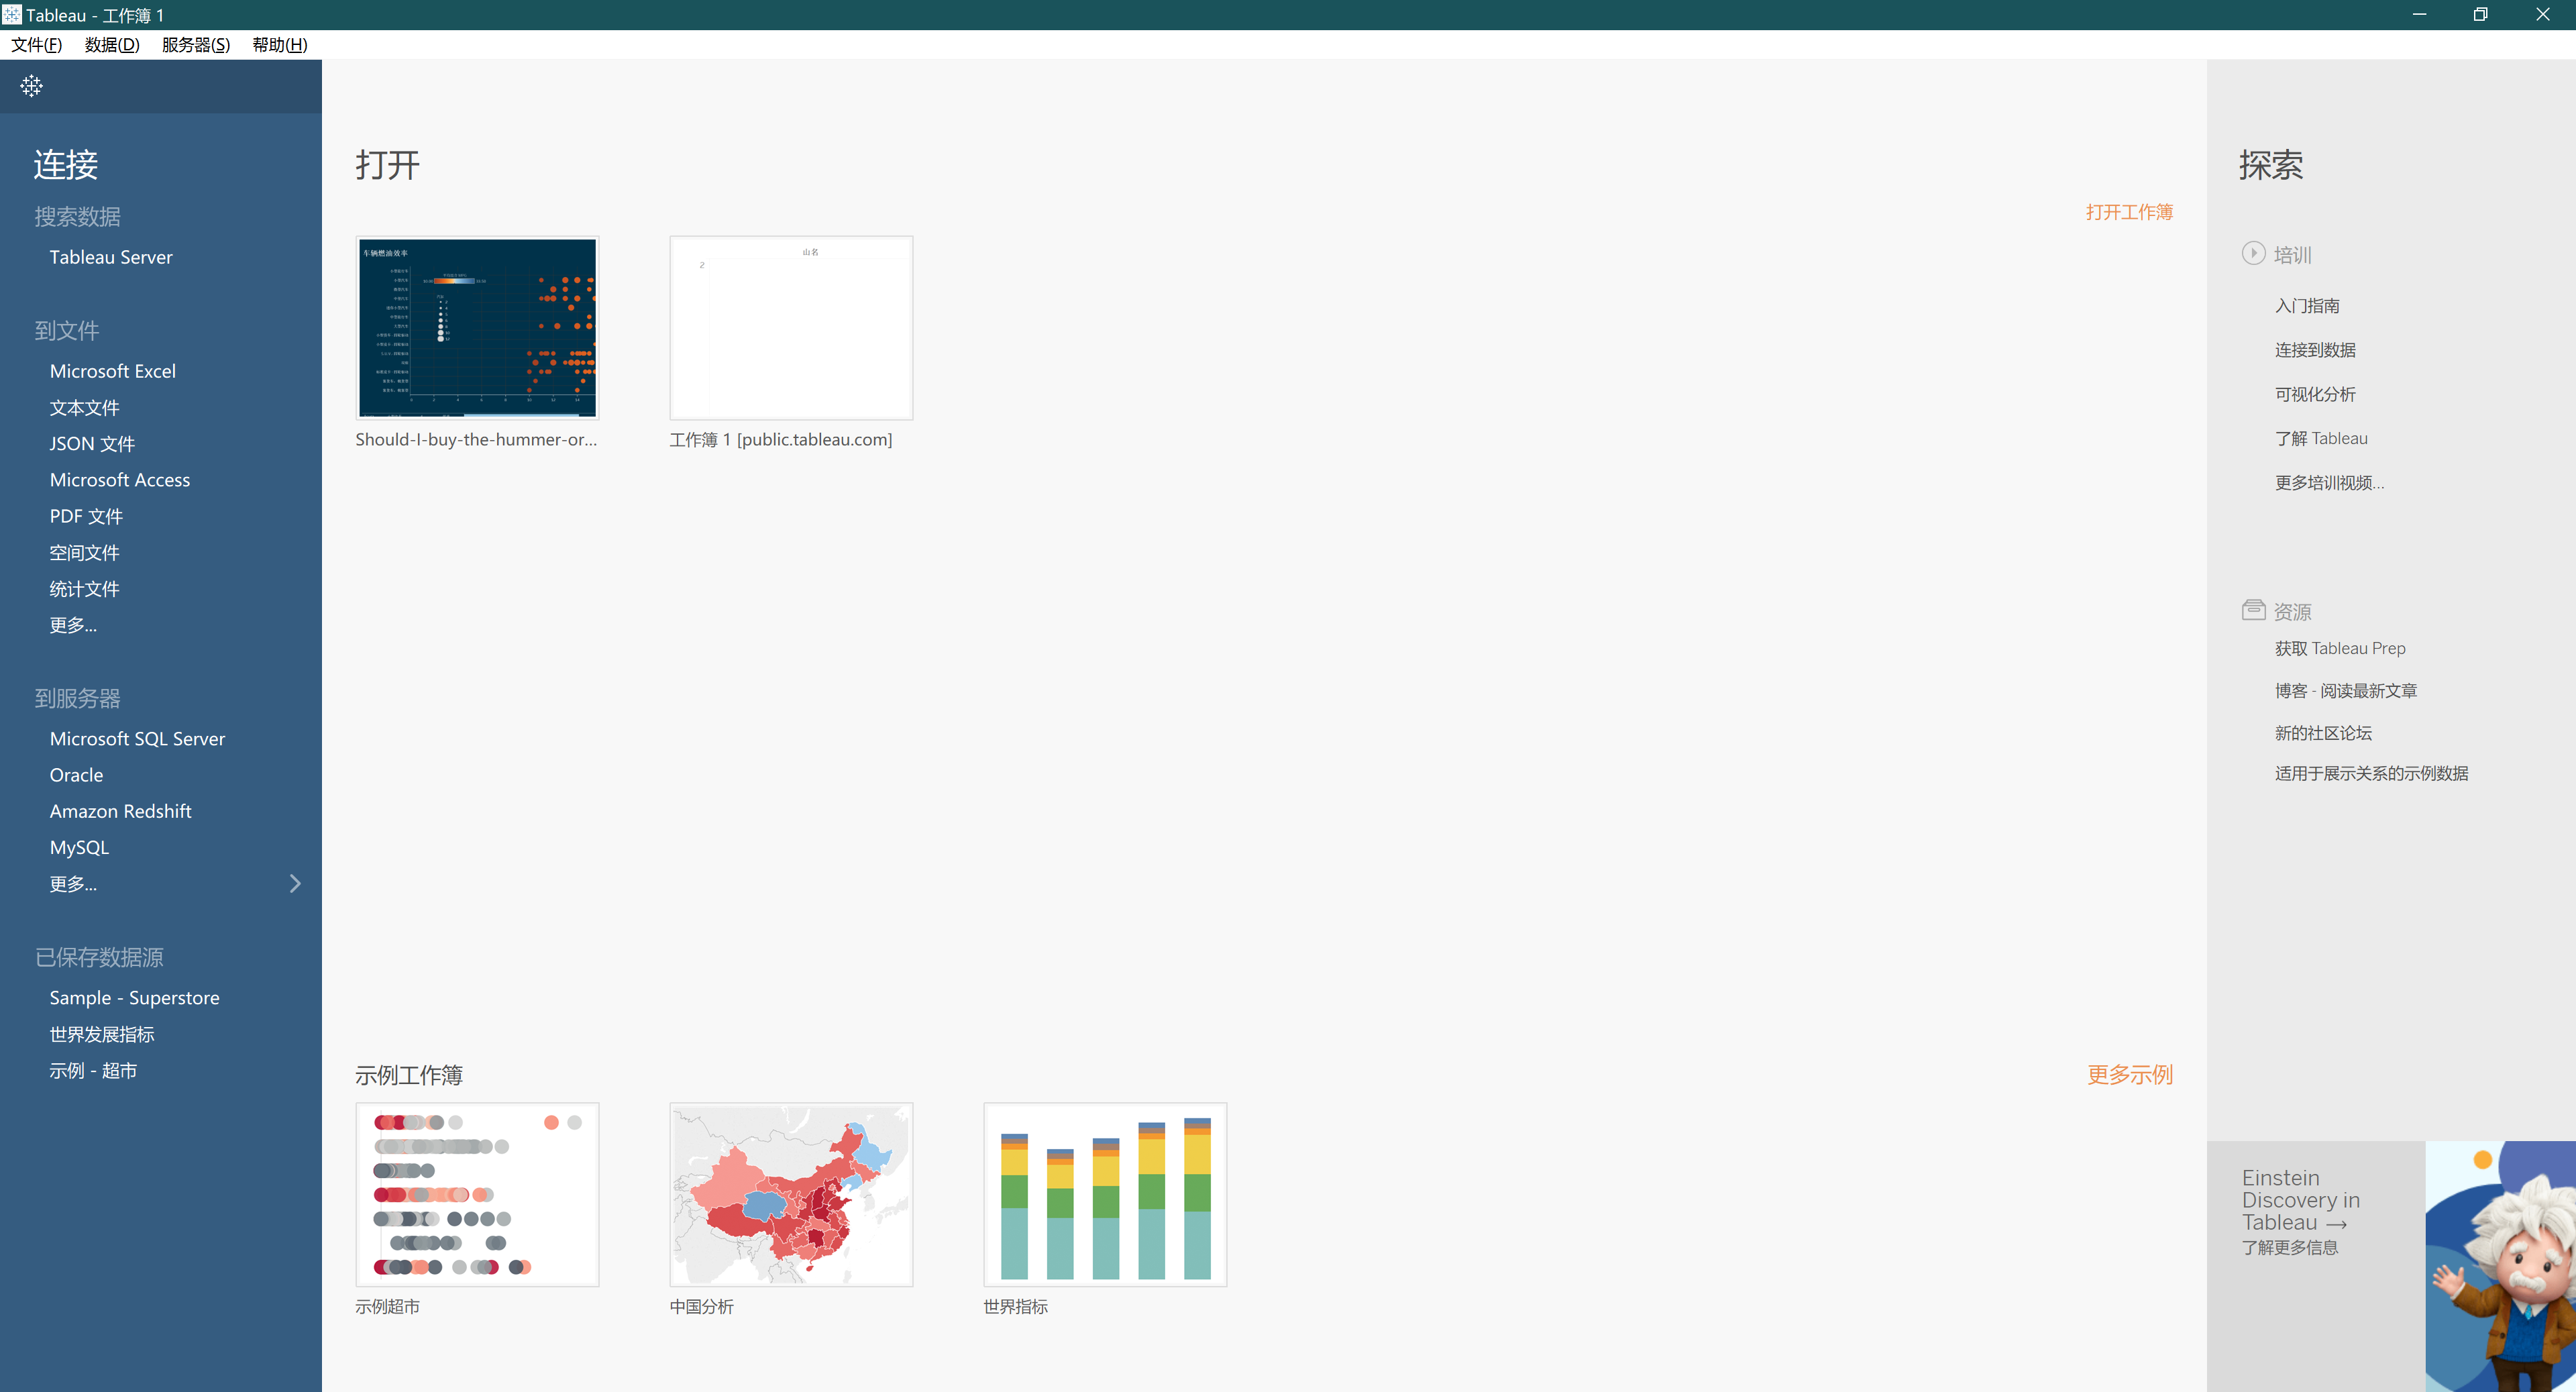Click the training play icon beside 培训

coord(2253,253)
